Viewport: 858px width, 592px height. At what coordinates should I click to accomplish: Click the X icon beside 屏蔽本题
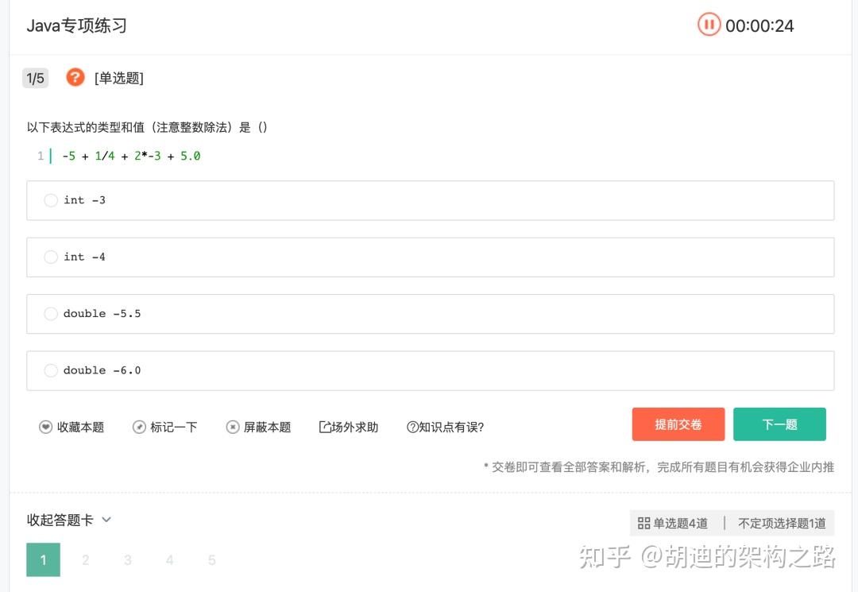232,427
